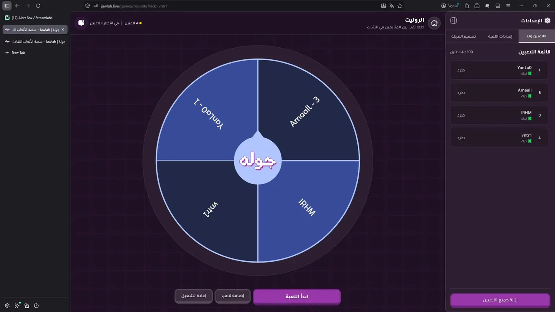Click إزالة جميع اللاعبين remove all players button
Image resolution: width=555 pixels, height=312 pixels.
(x=500, y=300)
